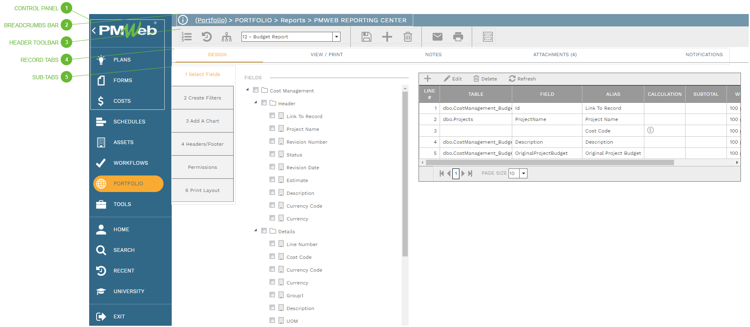
Task: Go to previous grid page
Action: (x=449, y=173)
